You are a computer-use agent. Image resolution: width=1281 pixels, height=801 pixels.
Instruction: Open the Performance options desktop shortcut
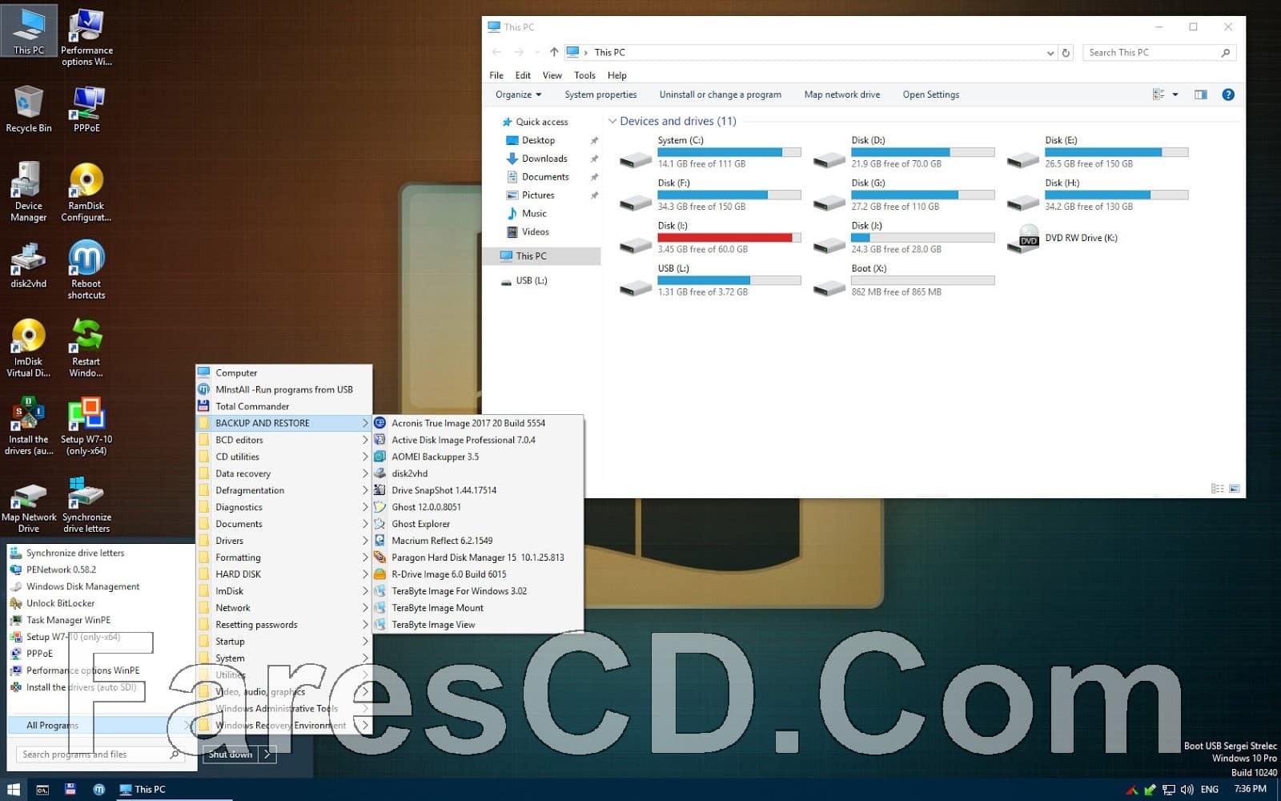86,37
